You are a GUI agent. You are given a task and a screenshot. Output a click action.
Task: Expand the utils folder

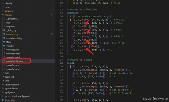click(x=7, y=81)
